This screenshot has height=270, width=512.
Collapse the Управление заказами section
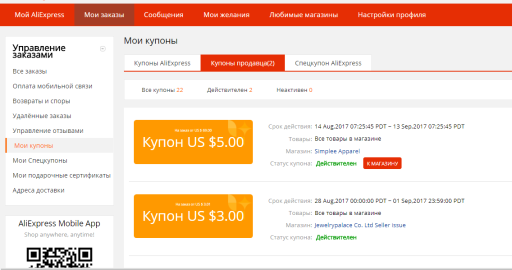102,48
